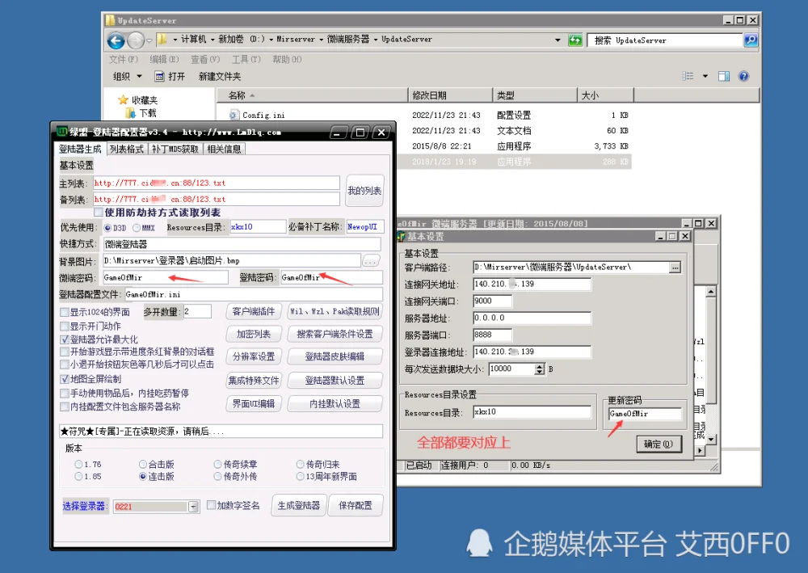Viewport: 808px width, 573px height.
Task: Click the Explorer back navigation arrow
Action: click(116, 40)
